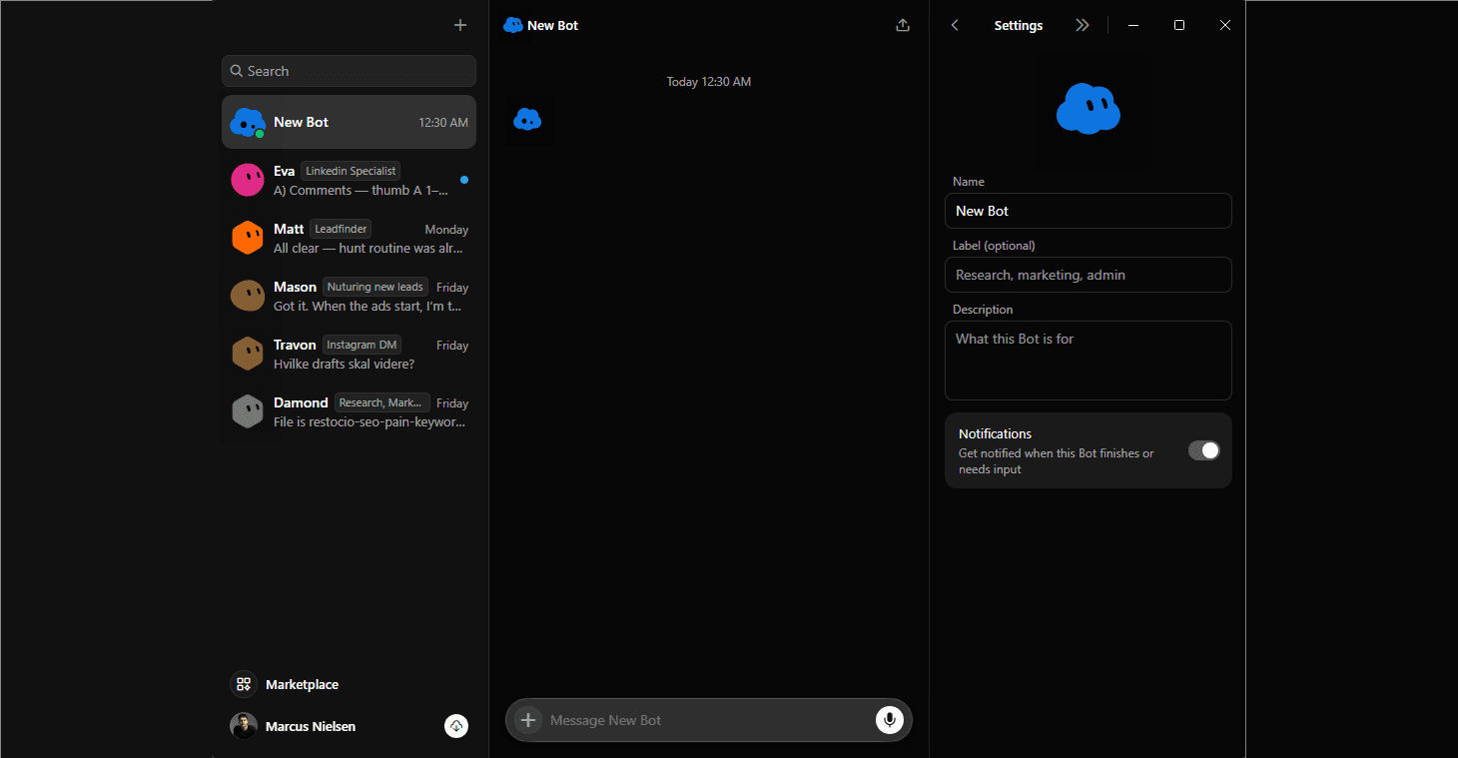The width and height of the screenshot is (1458, 758).
Task: Focus the Search field
Action: pos(349,71)
